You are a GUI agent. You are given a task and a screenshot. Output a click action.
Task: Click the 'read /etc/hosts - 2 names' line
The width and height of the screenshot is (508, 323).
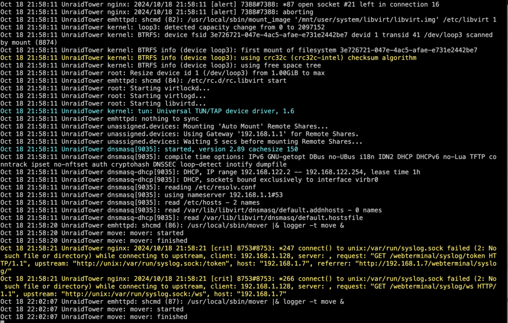(130, 203)
